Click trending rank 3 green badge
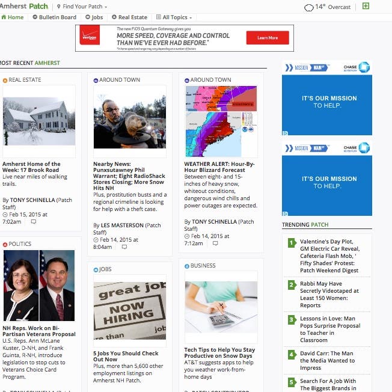The width and height of the screenshot is (392, 392). (292, 320)
